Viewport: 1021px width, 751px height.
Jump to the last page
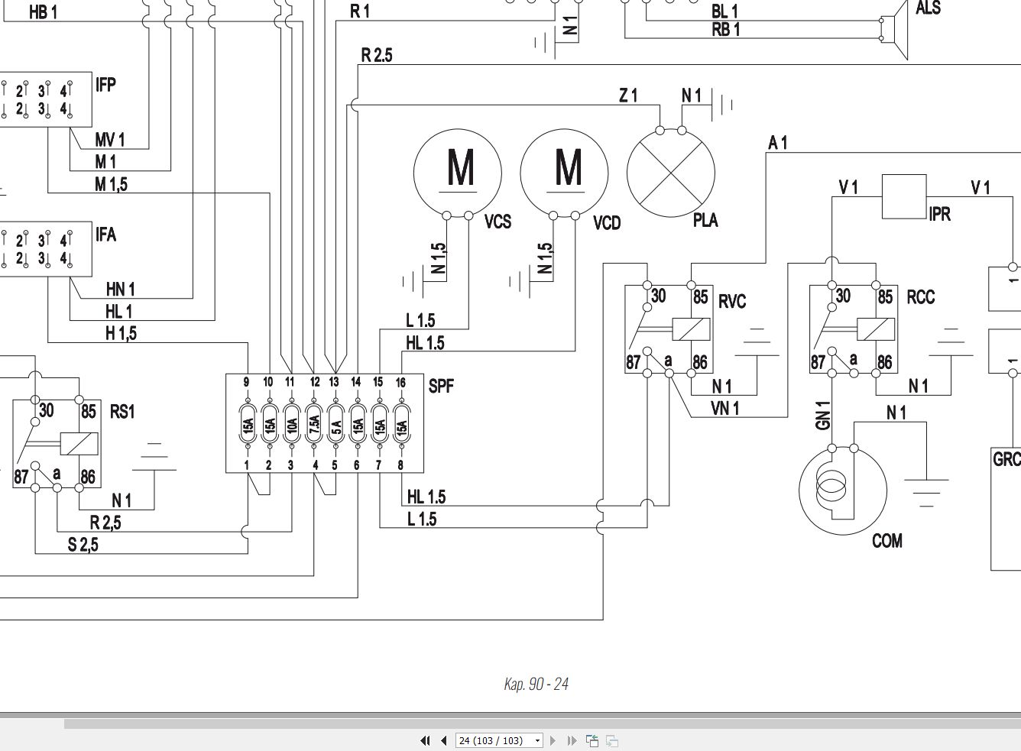coord(572,740)
